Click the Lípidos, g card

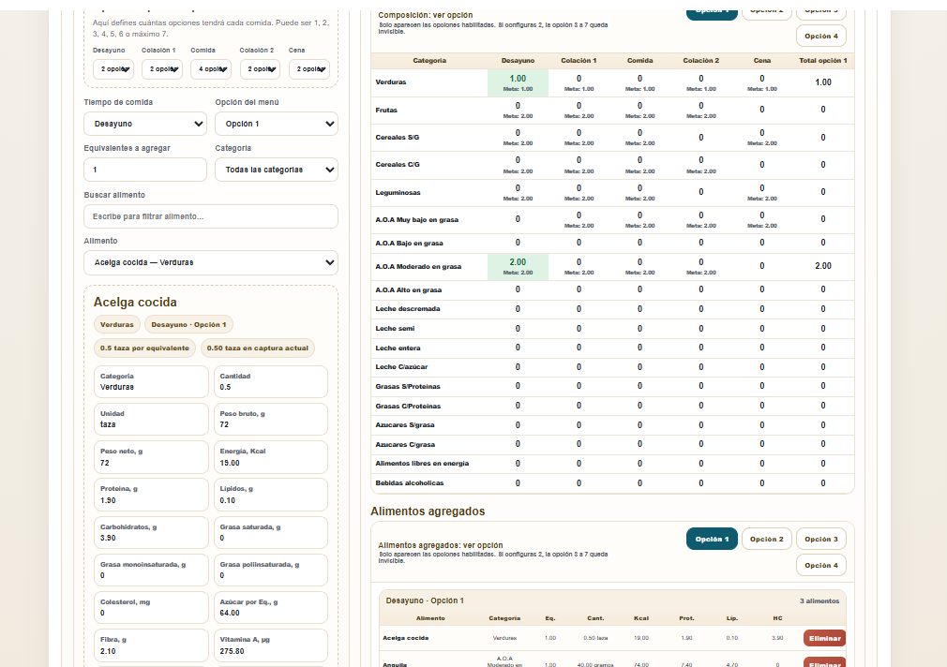click(271, 495)
